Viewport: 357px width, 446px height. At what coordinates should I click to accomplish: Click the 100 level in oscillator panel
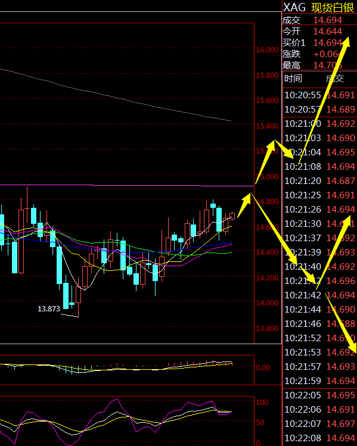click(262, 402)
